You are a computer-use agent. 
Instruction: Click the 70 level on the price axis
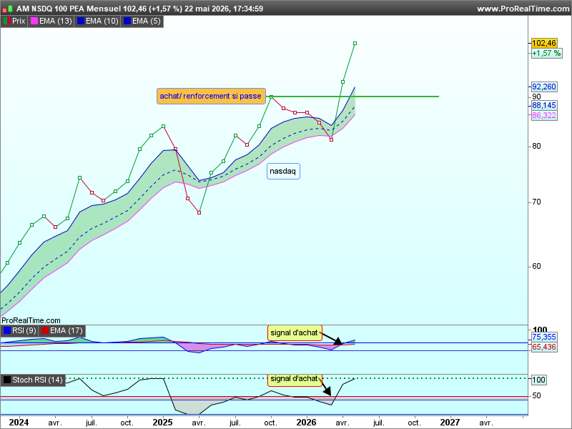click(537, 202)
